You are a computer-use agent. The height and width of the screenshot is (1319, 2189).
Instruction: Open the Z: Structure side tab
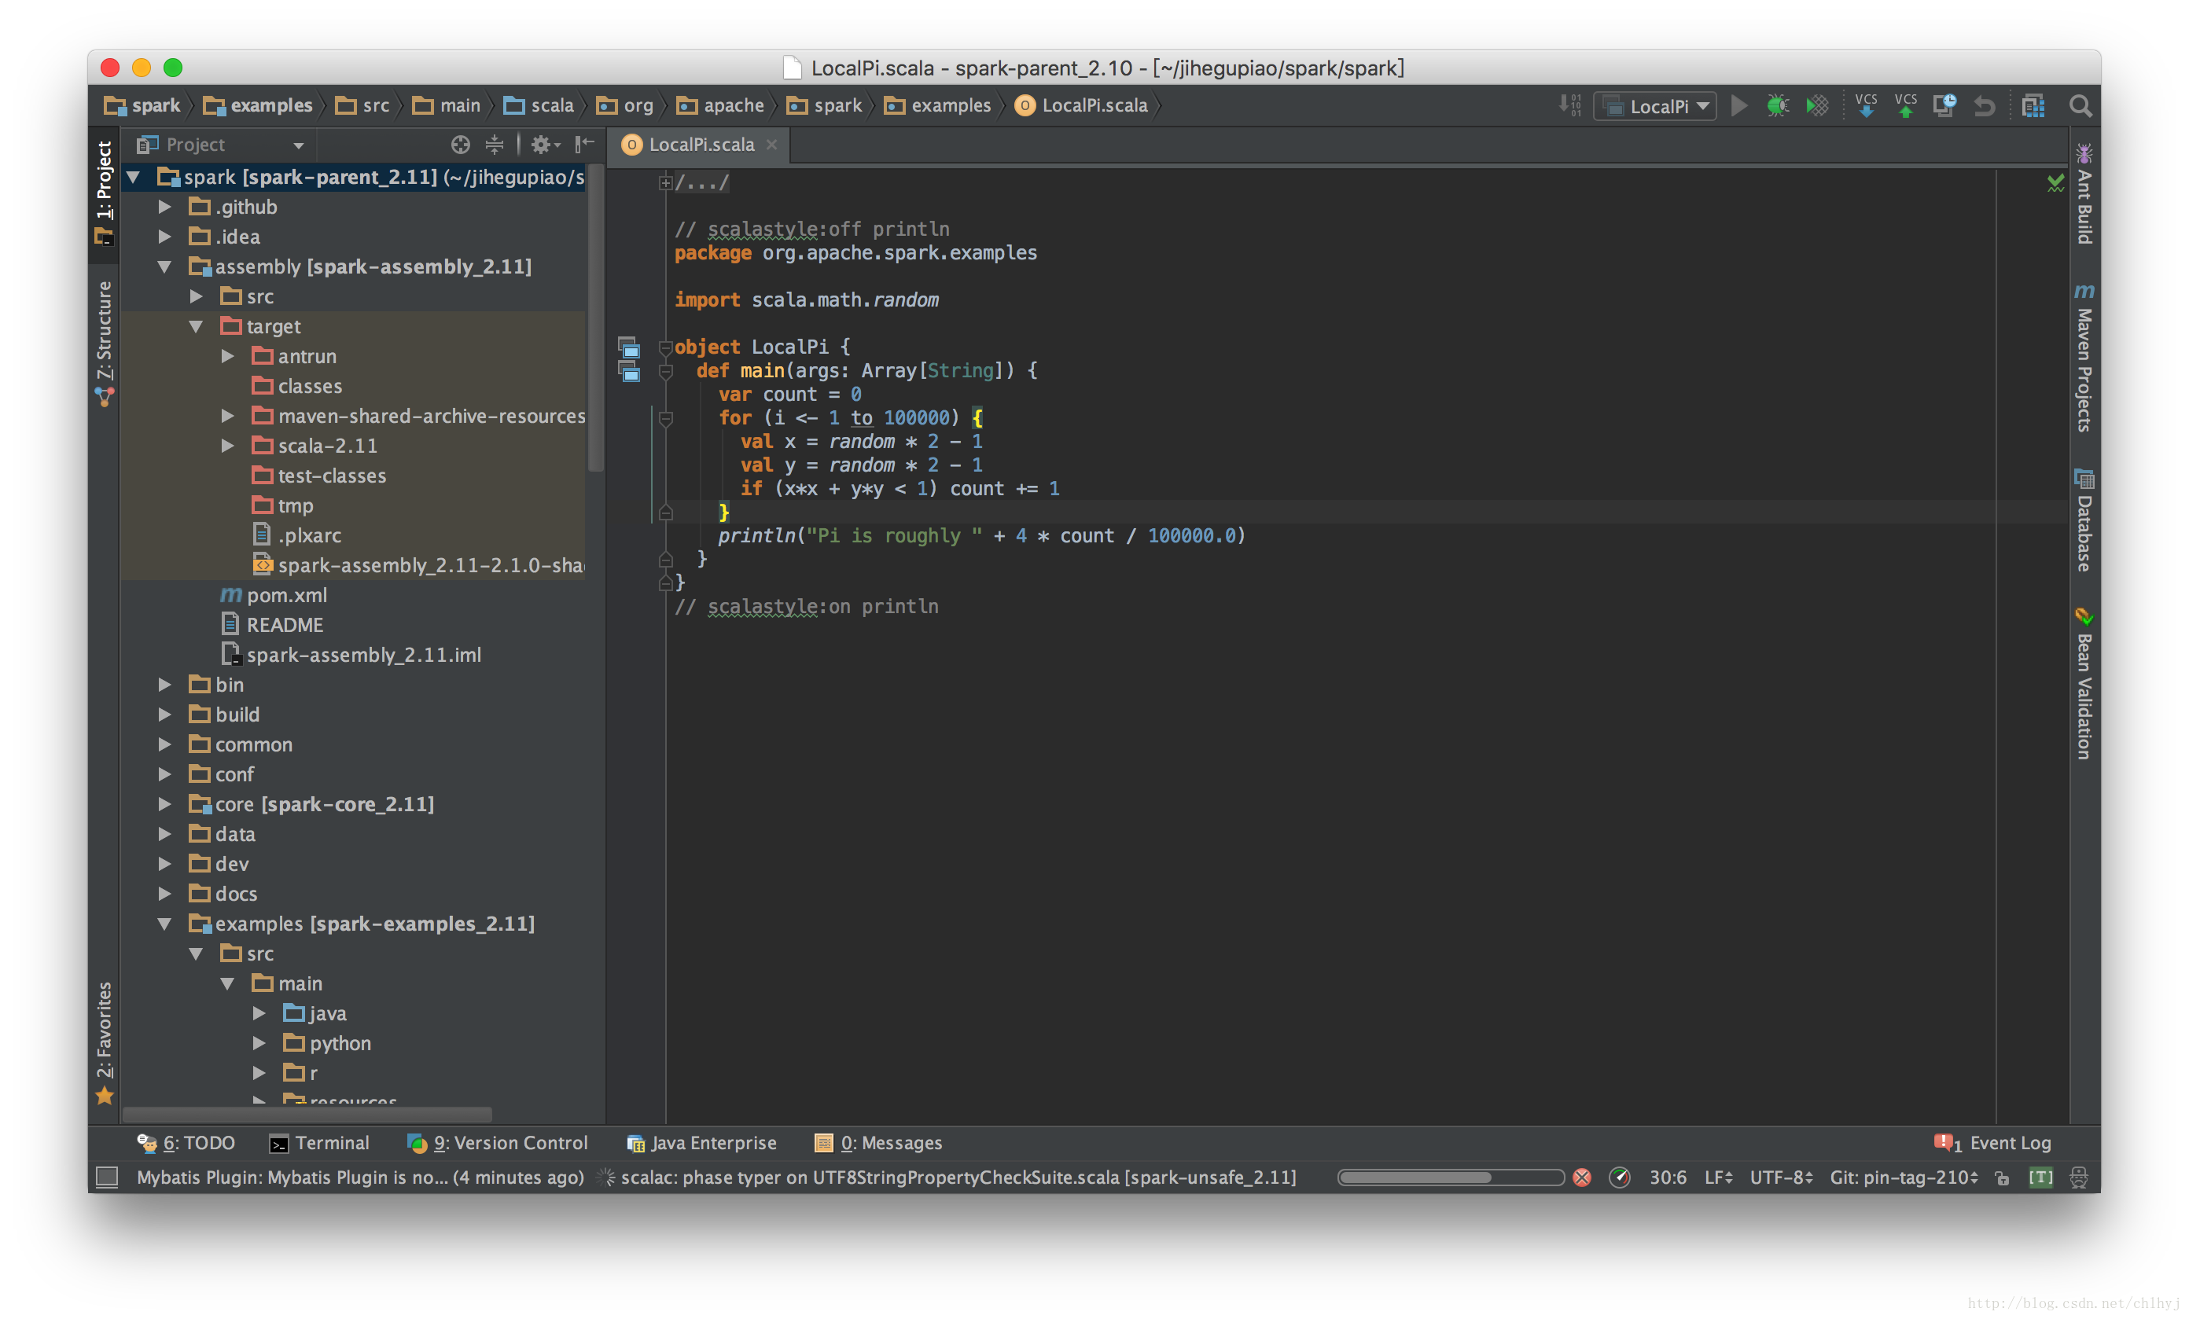tap(105, 344)
